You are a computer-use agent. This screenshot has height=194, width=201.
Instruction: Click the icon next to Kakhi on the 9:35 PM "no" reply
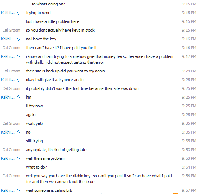pyautogui.click(x=19, y=132)
